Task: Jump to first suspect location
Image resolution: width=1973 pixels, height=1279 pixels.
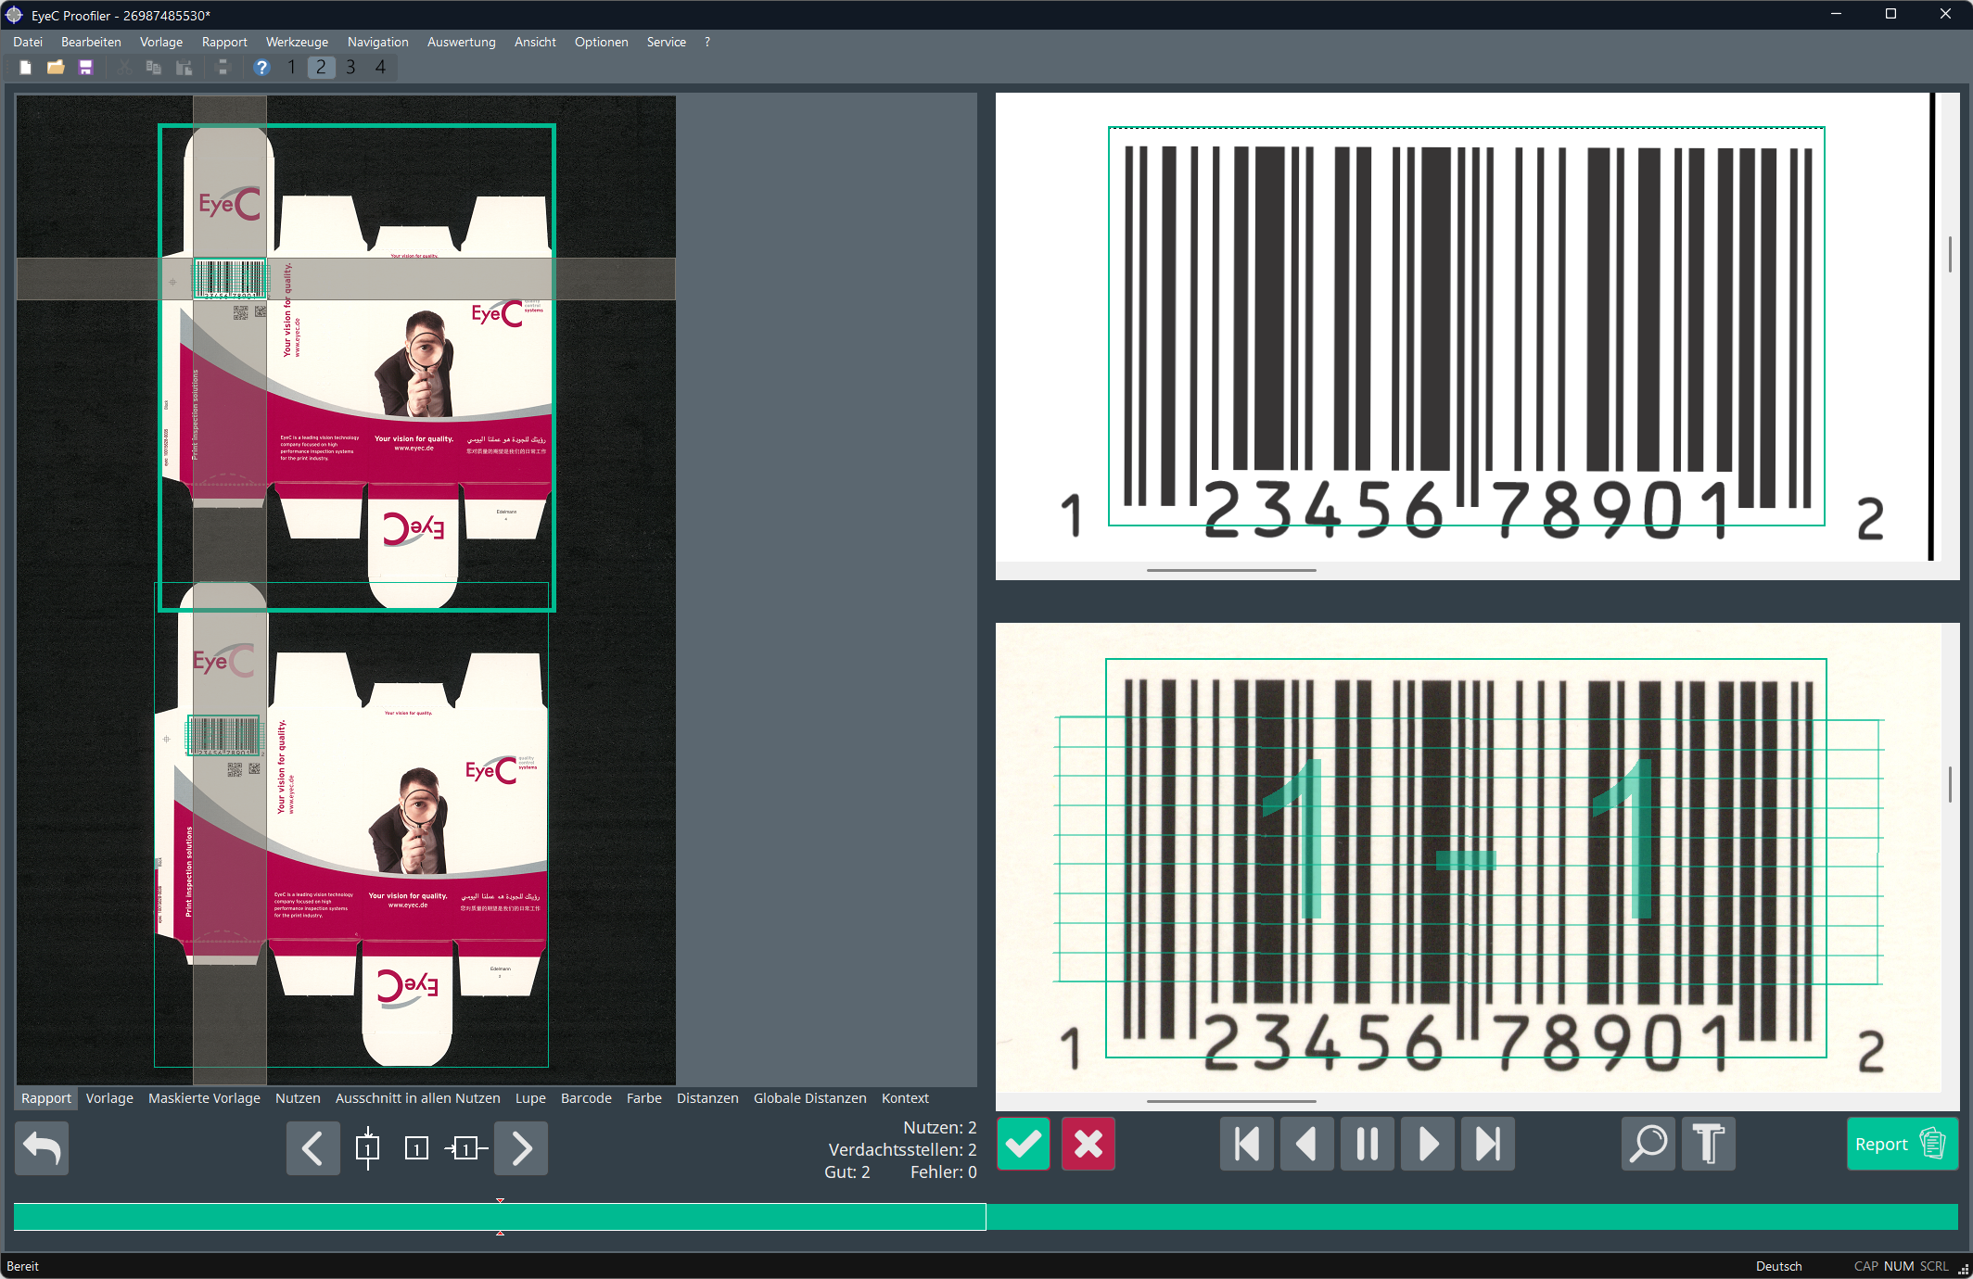Action: [x=1247, y=1145]
